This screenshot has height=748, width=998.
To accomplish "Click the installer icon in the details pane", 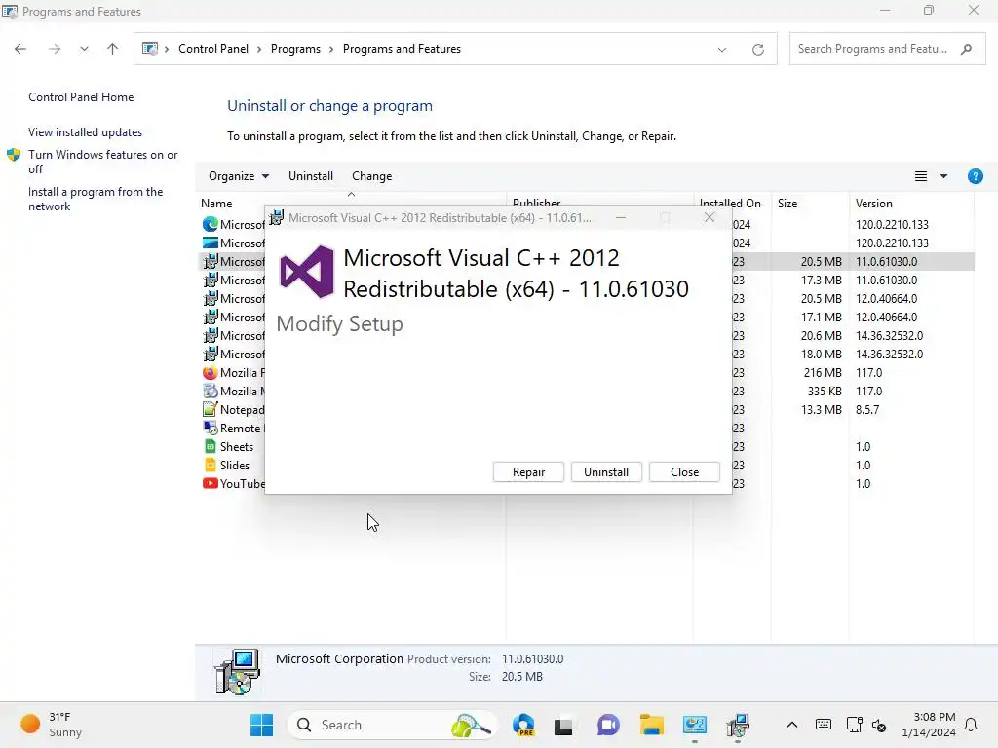I will 238,672.
